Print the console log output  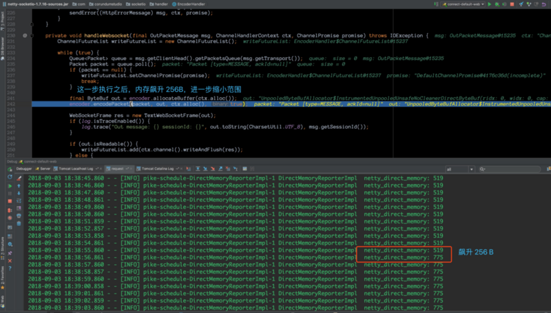pyautogui.click(x=19, y=216)
